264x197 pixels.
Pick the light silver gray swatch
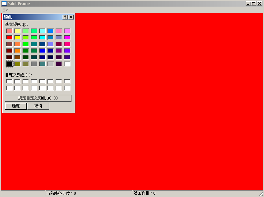[51, 64]
